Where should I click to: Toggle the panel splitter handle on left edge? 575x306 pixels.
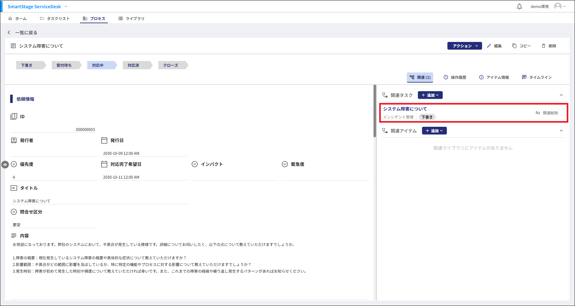(x=5, y=165)
